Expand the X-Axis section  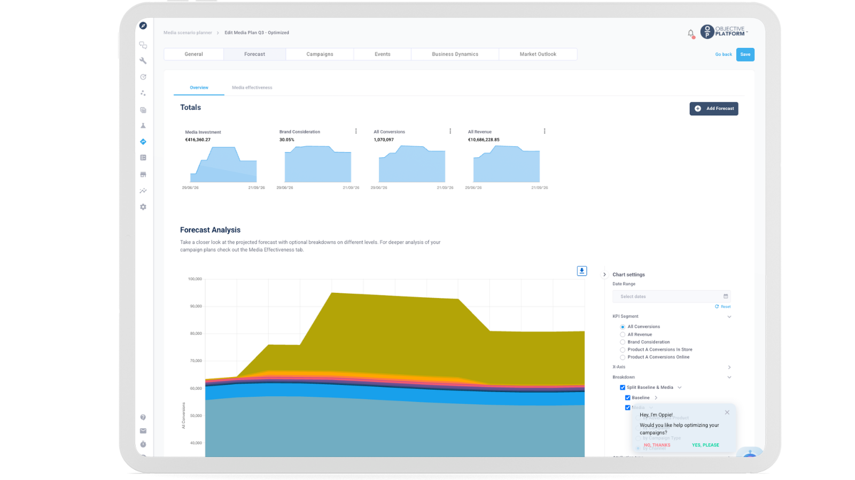pyautogui.click(x=729, y=367)
